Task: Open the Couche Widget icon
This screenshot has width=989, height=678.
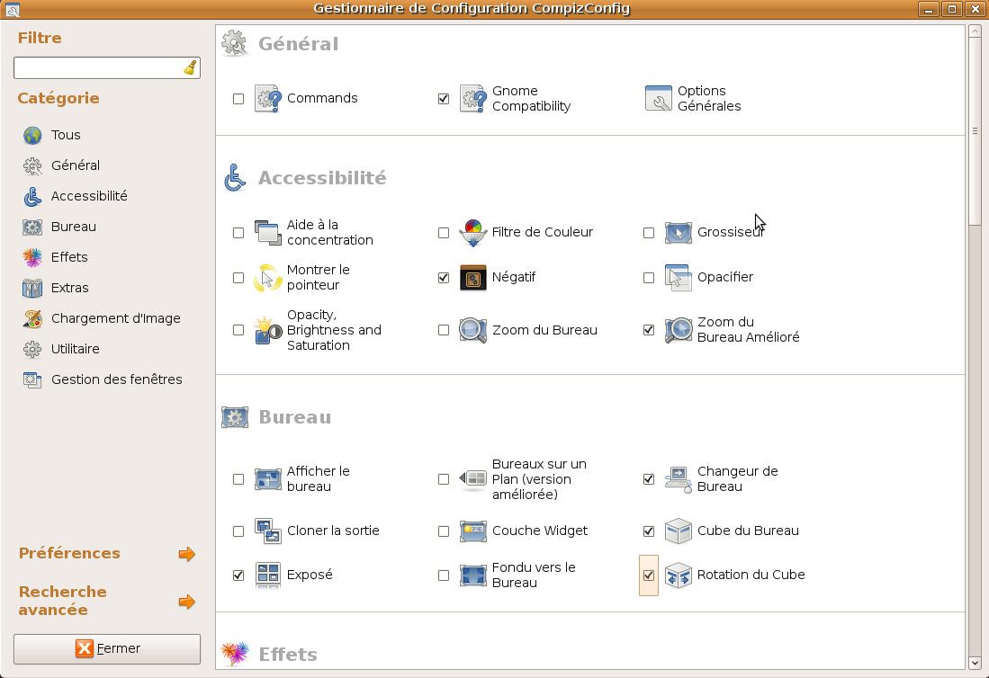Action: [472, 531]
